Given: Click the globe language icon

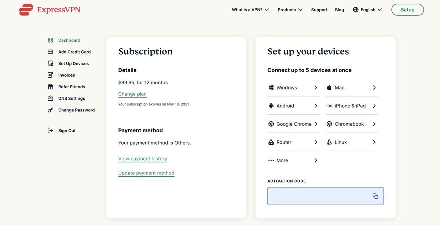Looking at the screenshot, I should tap(356, 10).
